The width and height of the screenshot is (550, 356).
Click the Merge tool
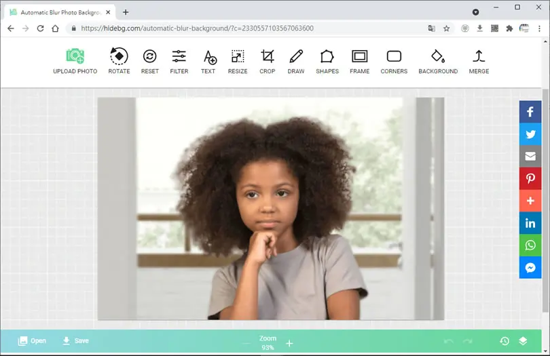click(479, 56)
